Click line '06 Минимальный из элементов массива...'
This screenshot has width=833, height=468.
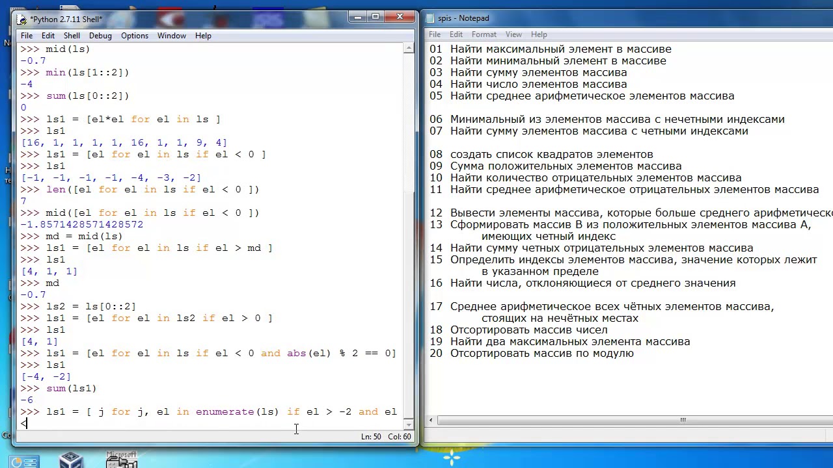pos(607,119)
